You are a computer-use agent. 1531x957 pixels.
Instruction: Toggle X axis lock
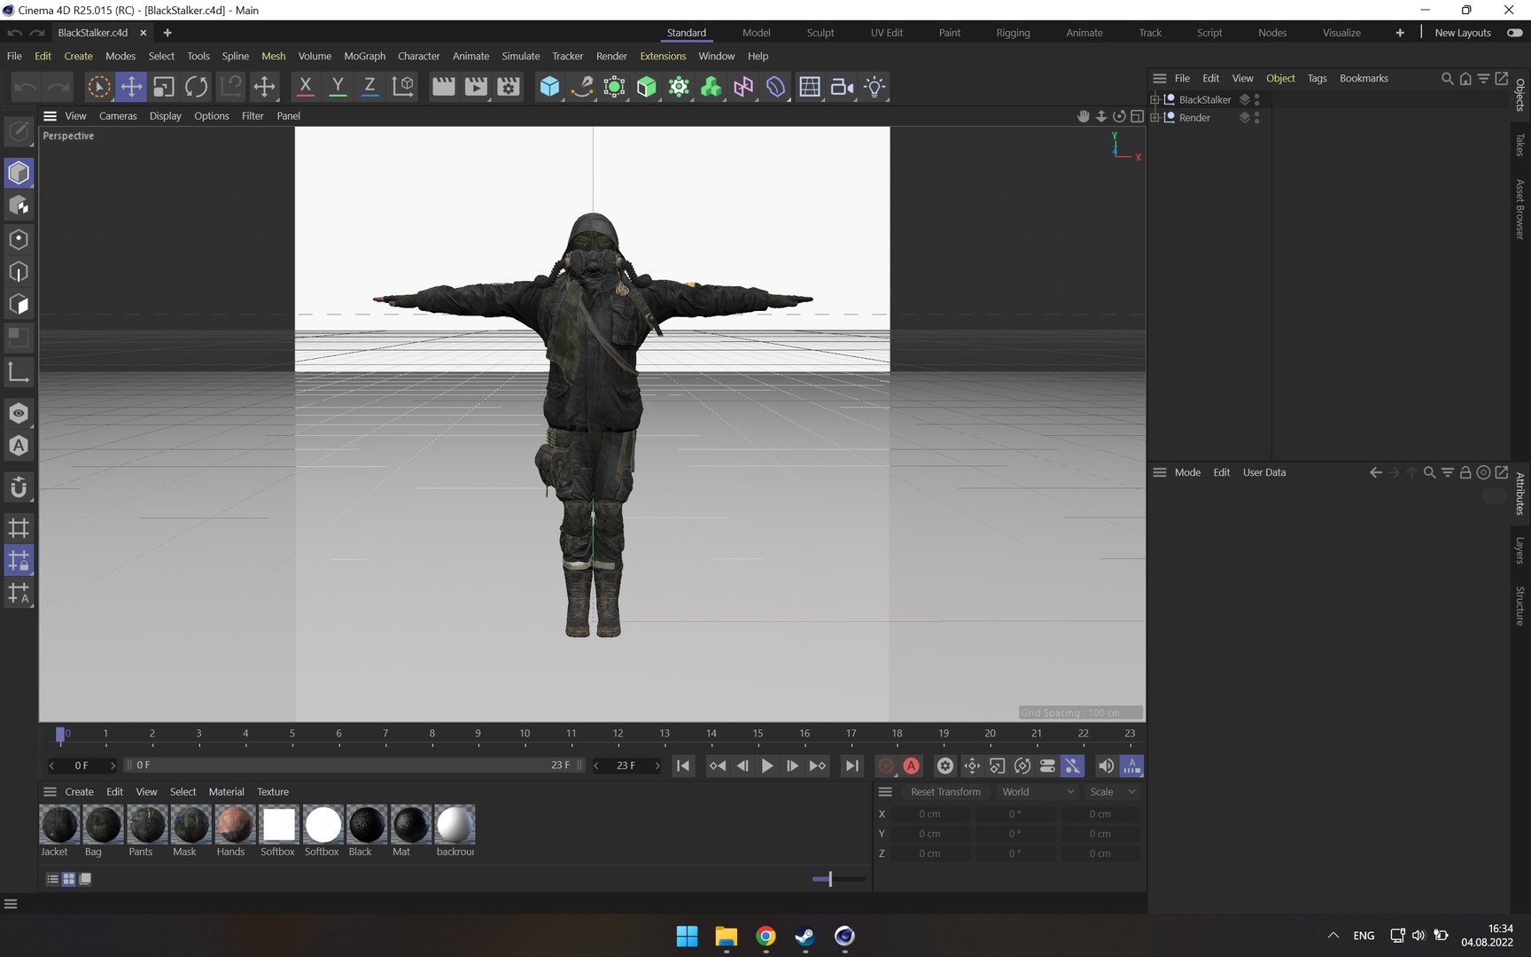tap(305, 87)
